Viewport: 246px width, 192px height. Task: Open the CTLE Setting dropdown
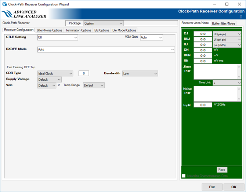click(58, 37)
